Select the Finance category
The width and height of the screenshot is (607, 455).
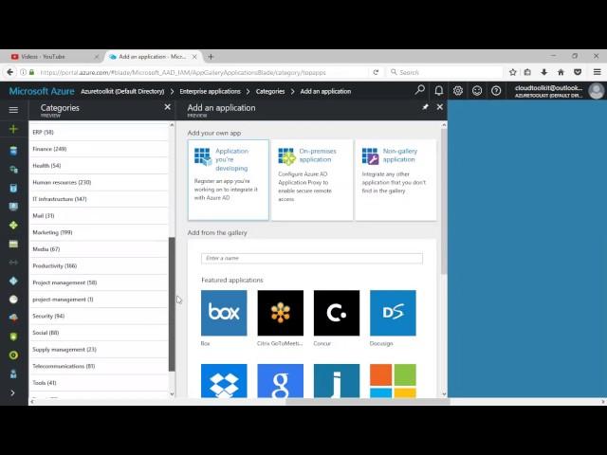(99, 149)
